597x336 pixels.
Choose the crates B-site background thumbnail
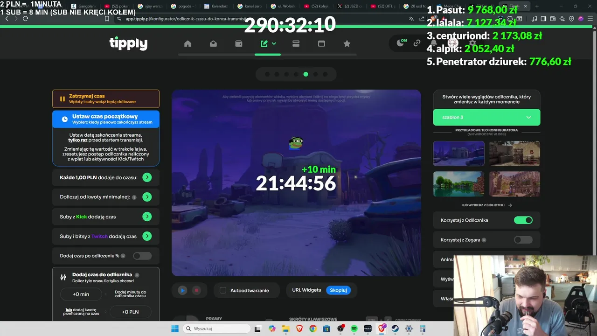click(x=514, y=154)
